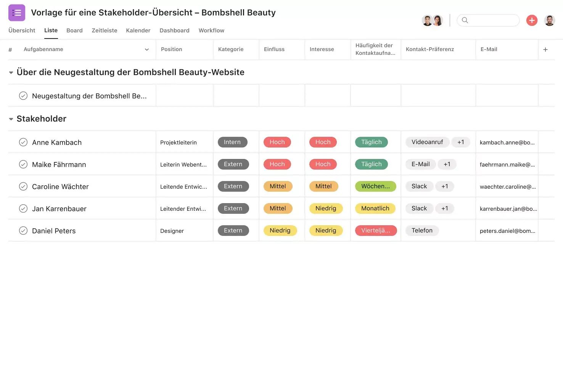
Task: Click the Einfluss column header
Action: (274, 49)
